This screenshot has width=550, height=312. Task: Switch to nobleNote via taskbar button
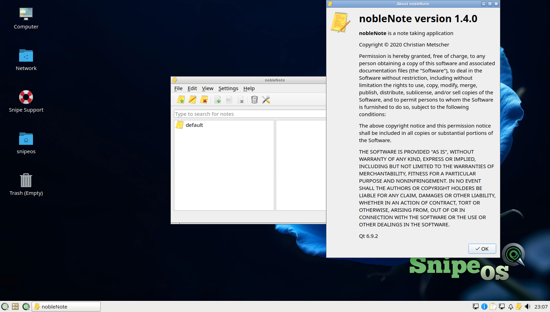(x=66, y=306)
